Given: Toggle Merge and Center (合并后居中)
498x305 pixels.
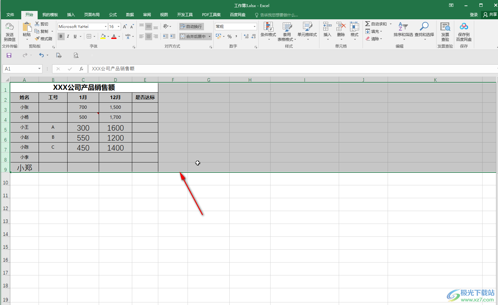Looking at the screenshot, I should pos(193,36).
